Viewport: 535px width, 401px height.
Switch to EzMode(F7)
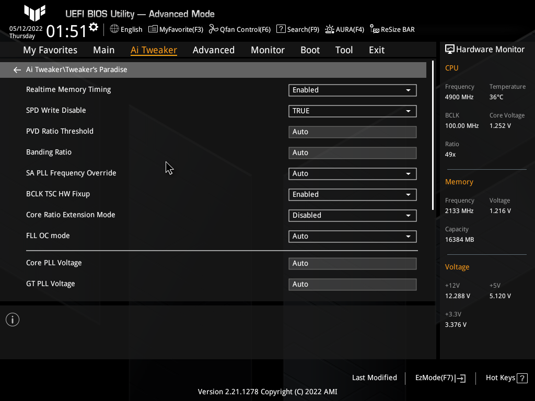point(440,378)
